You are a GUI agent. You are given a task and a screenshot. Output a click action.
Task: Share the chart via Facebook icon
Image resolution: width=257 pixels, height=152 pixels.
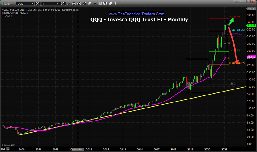tap(115, 4)
